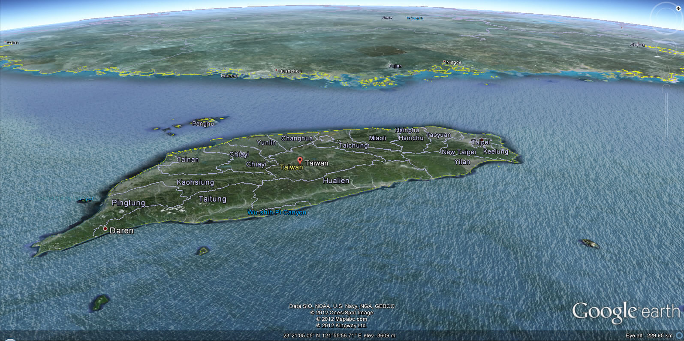Click the coordinates readout in status bar
Image resolution: width=684 pixels, height=341 pixels.
[339, 335]
